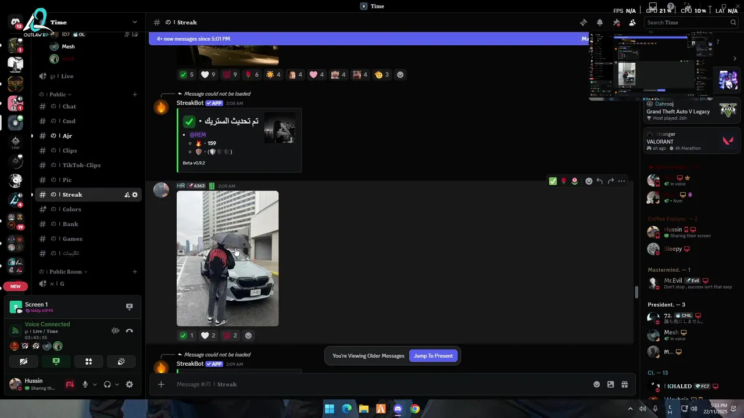
Task: Open the Ajr channel
Action: 88,136
